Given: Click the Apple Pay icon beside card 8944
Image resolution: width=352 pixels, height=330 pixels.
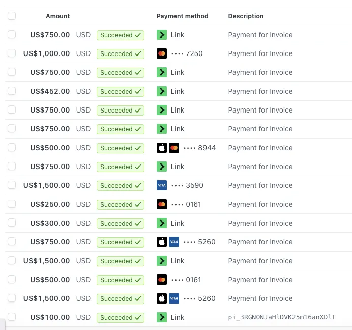Looking at the screenshot, I should click(162, 148).
